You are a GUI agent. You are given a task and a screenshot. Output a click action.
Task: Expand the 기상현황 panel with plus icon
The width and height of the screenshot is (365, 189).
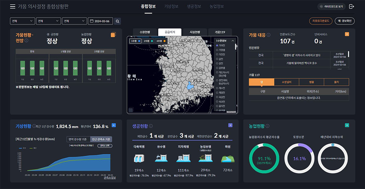(114, 125)
